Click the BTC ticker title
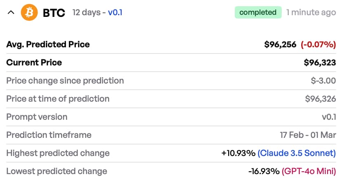 click(54, 13)
